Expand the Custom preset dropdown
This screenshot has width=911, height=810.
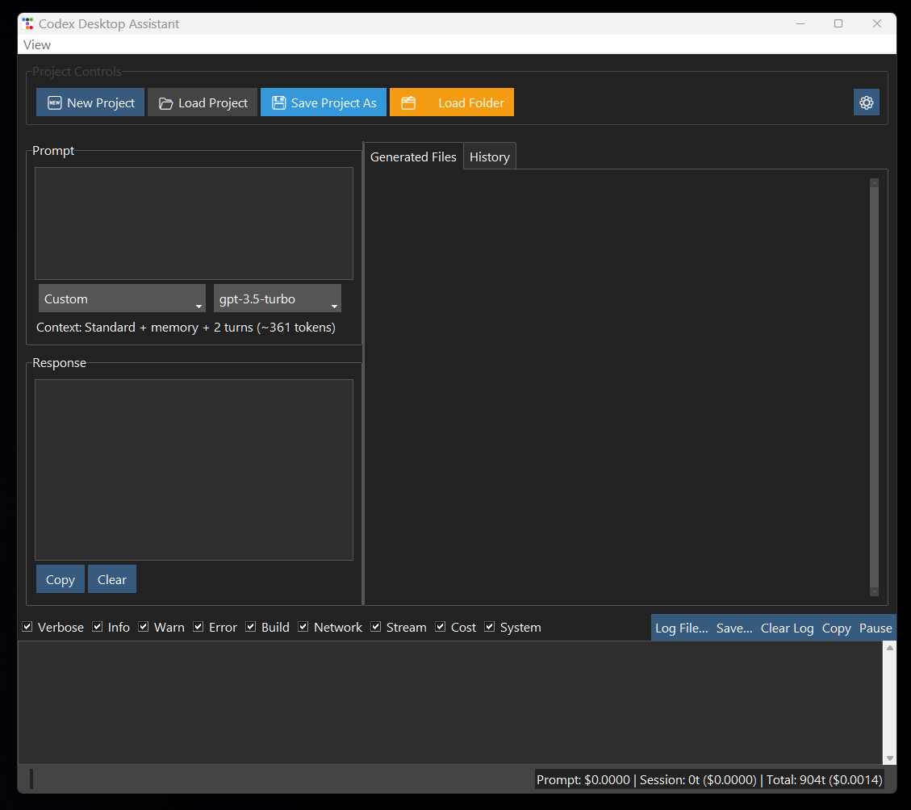coord(122,299)
